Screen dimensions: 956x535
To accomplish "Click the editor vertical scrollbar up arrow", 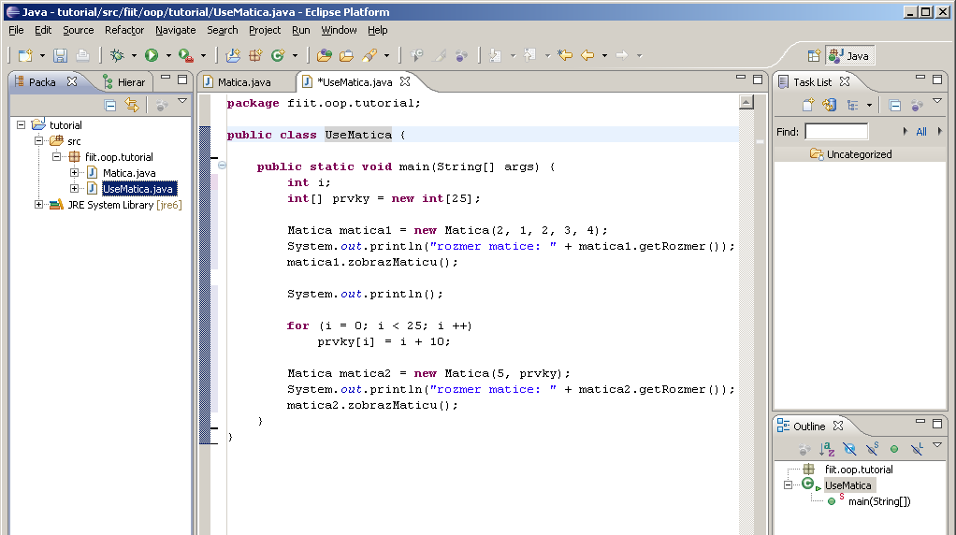I will click(746, 102).
